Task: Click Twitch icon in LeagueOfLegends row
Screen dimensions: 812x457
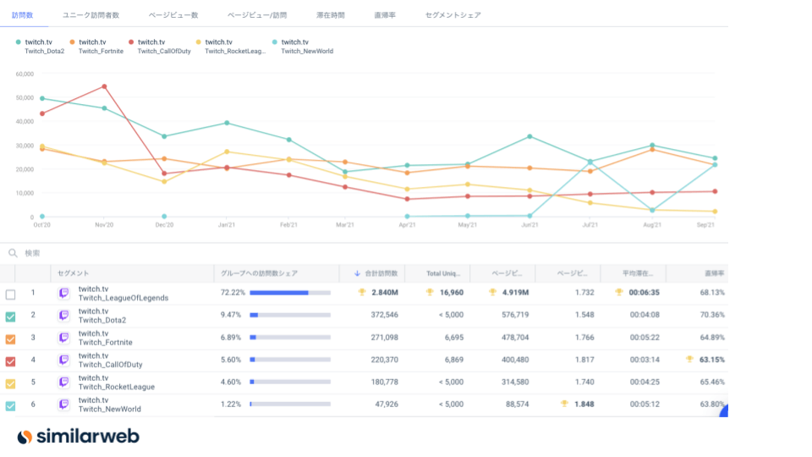Action: [x=64, y=294]
